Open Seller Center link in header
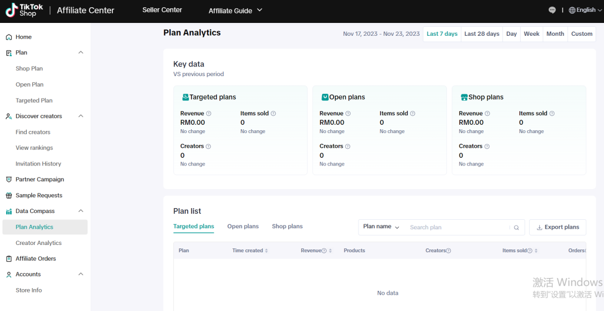 pos(162,10)
